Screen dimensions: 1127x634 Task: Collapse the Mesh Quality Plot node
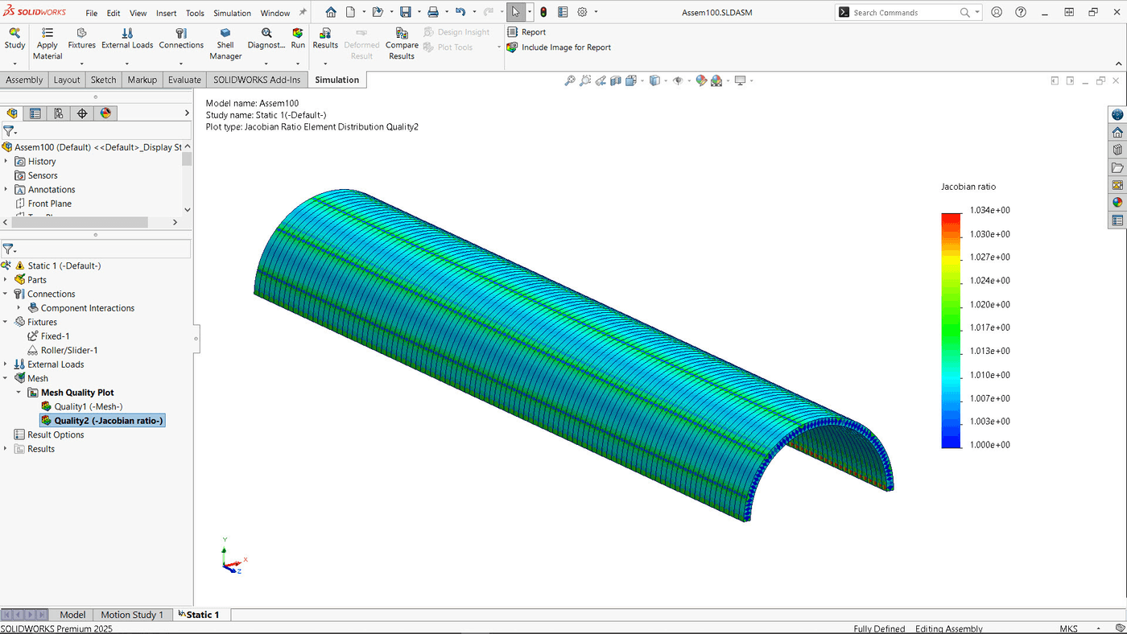tap(18, 392)
